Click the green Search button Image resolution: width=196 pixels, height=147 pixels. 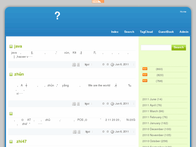coord(179,47)
